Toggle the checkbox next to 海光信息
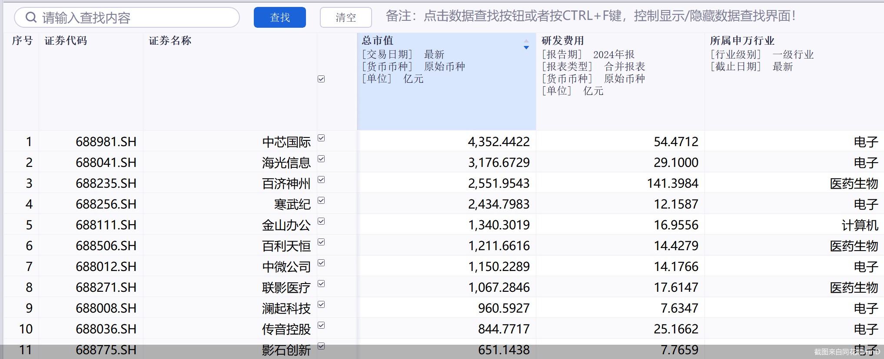This screenshot has height=359, width=884. [x=321, y=159]
